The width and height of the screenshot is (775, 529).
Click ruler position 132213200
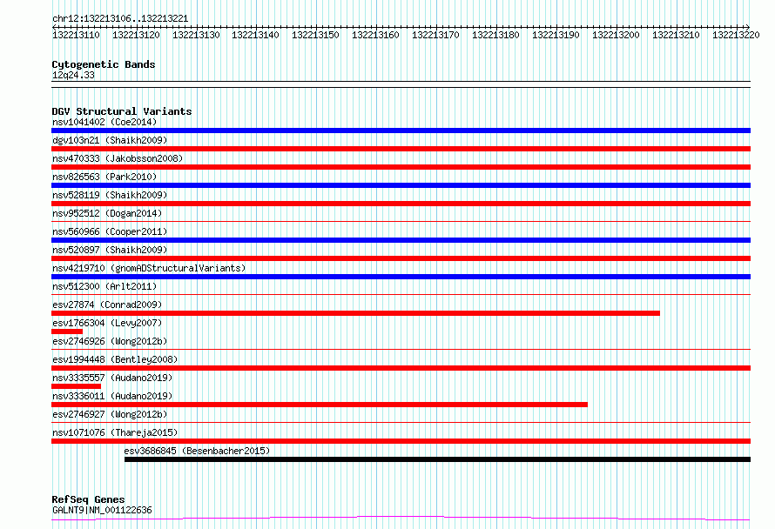tap(616, 35)
